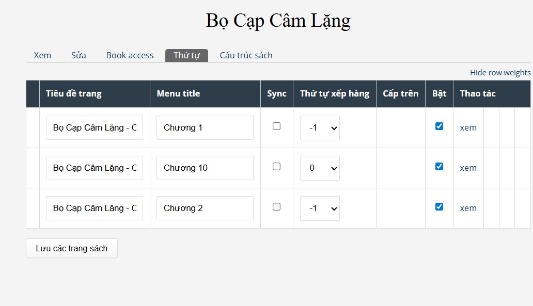Screen dimensions: 533x306
Task: Tick the Sync checkbox for Chương 10
Action: (277, 166)
